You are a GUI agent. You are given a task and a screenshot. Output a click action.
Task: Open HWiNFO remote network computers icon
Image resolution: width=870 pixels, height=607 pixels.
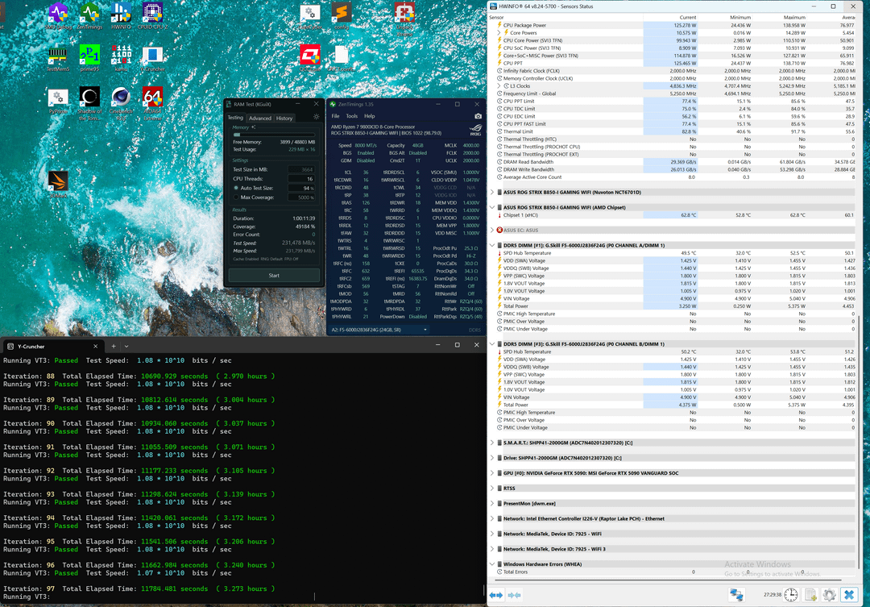tap(736, 595)
